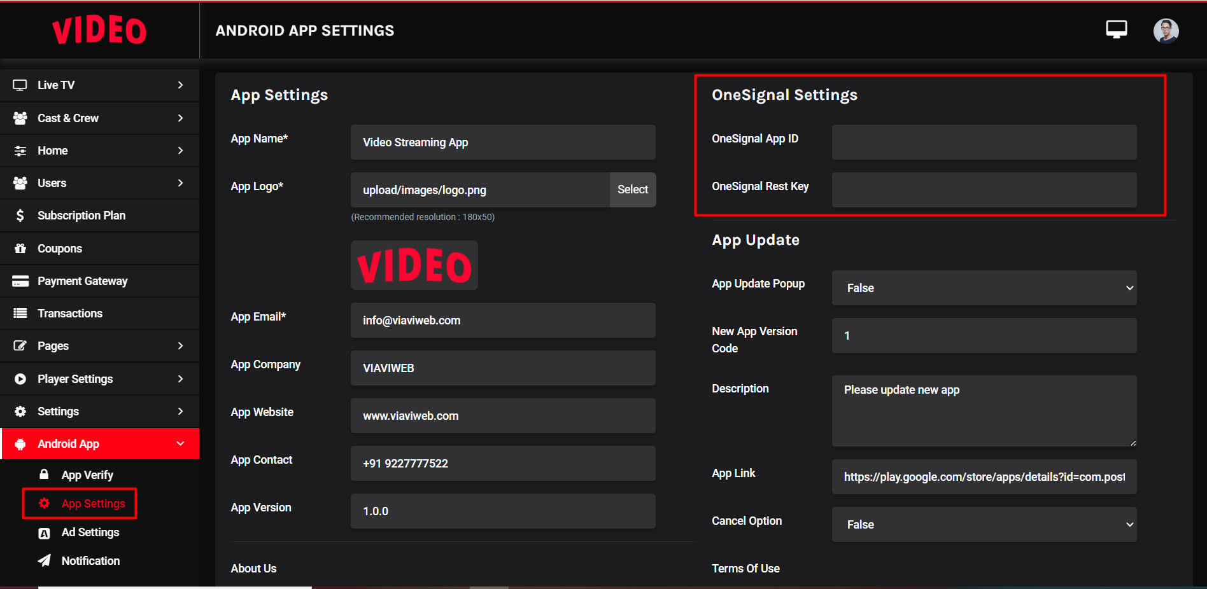Expand the Player Settings chevron
This screenshot has height=589, width=1207.
tap(181, 379)
